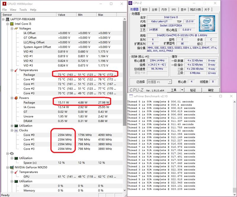Open the Tools menu in HWMonitor
This screenshot has height=197, width=237.
pyautogui.click(x=23, y=10)
